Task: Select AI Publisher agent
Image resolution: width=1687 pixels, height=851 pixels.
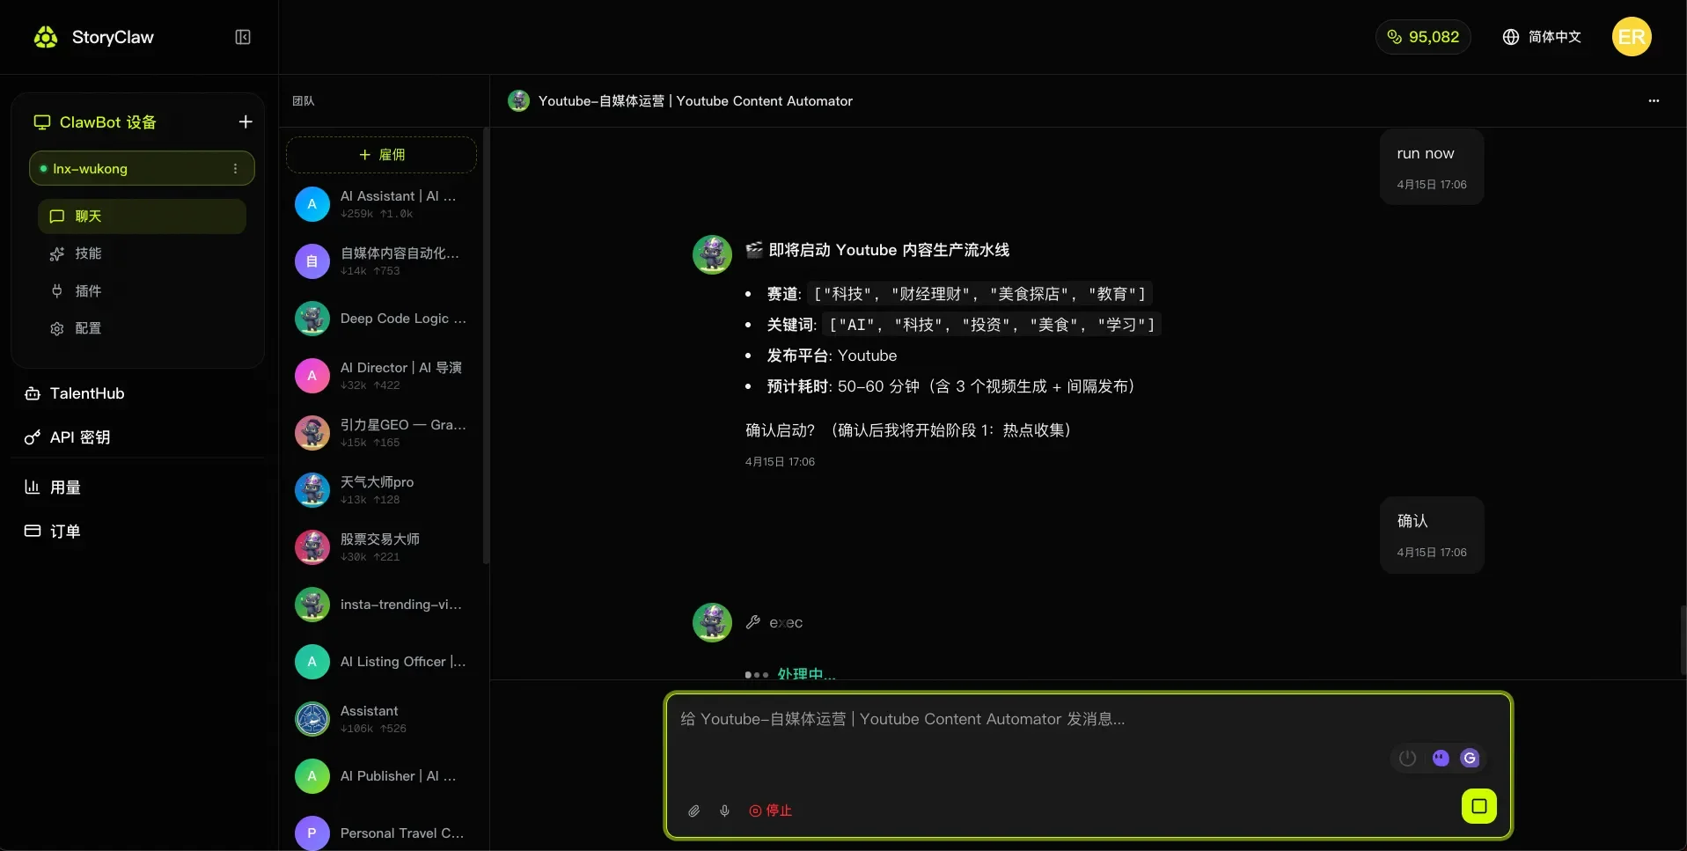Action: [381, 776]
